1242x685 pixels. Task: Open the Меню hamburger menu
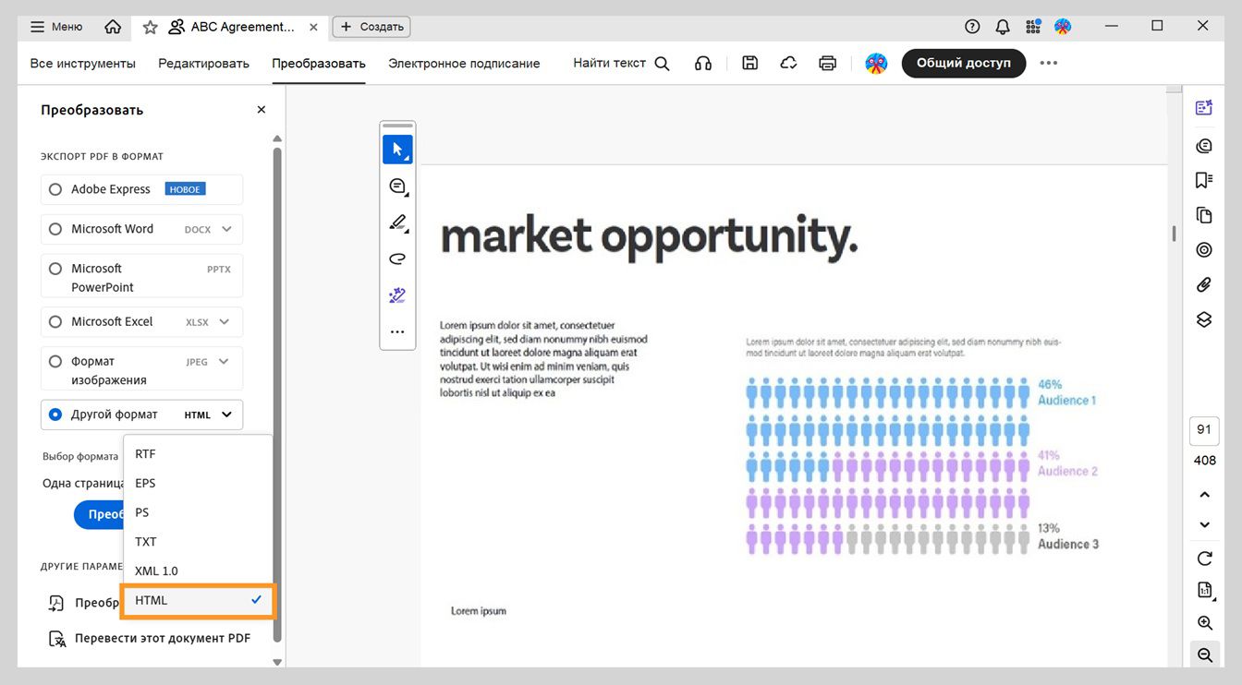56,27
